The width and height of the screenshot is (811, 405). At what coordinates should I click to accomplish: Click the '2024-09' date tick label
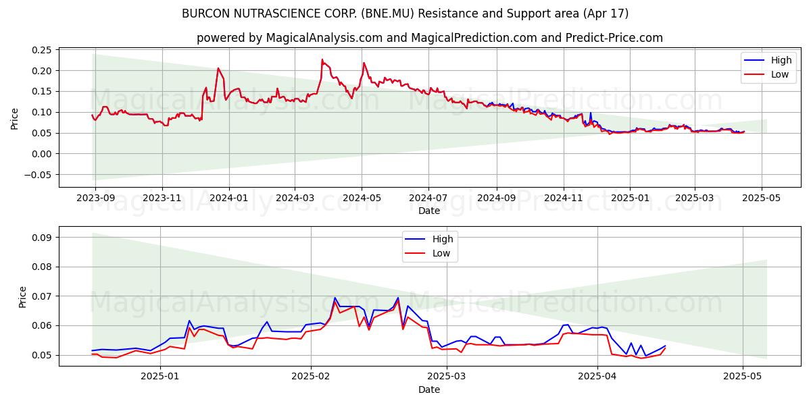click(496, 198)
